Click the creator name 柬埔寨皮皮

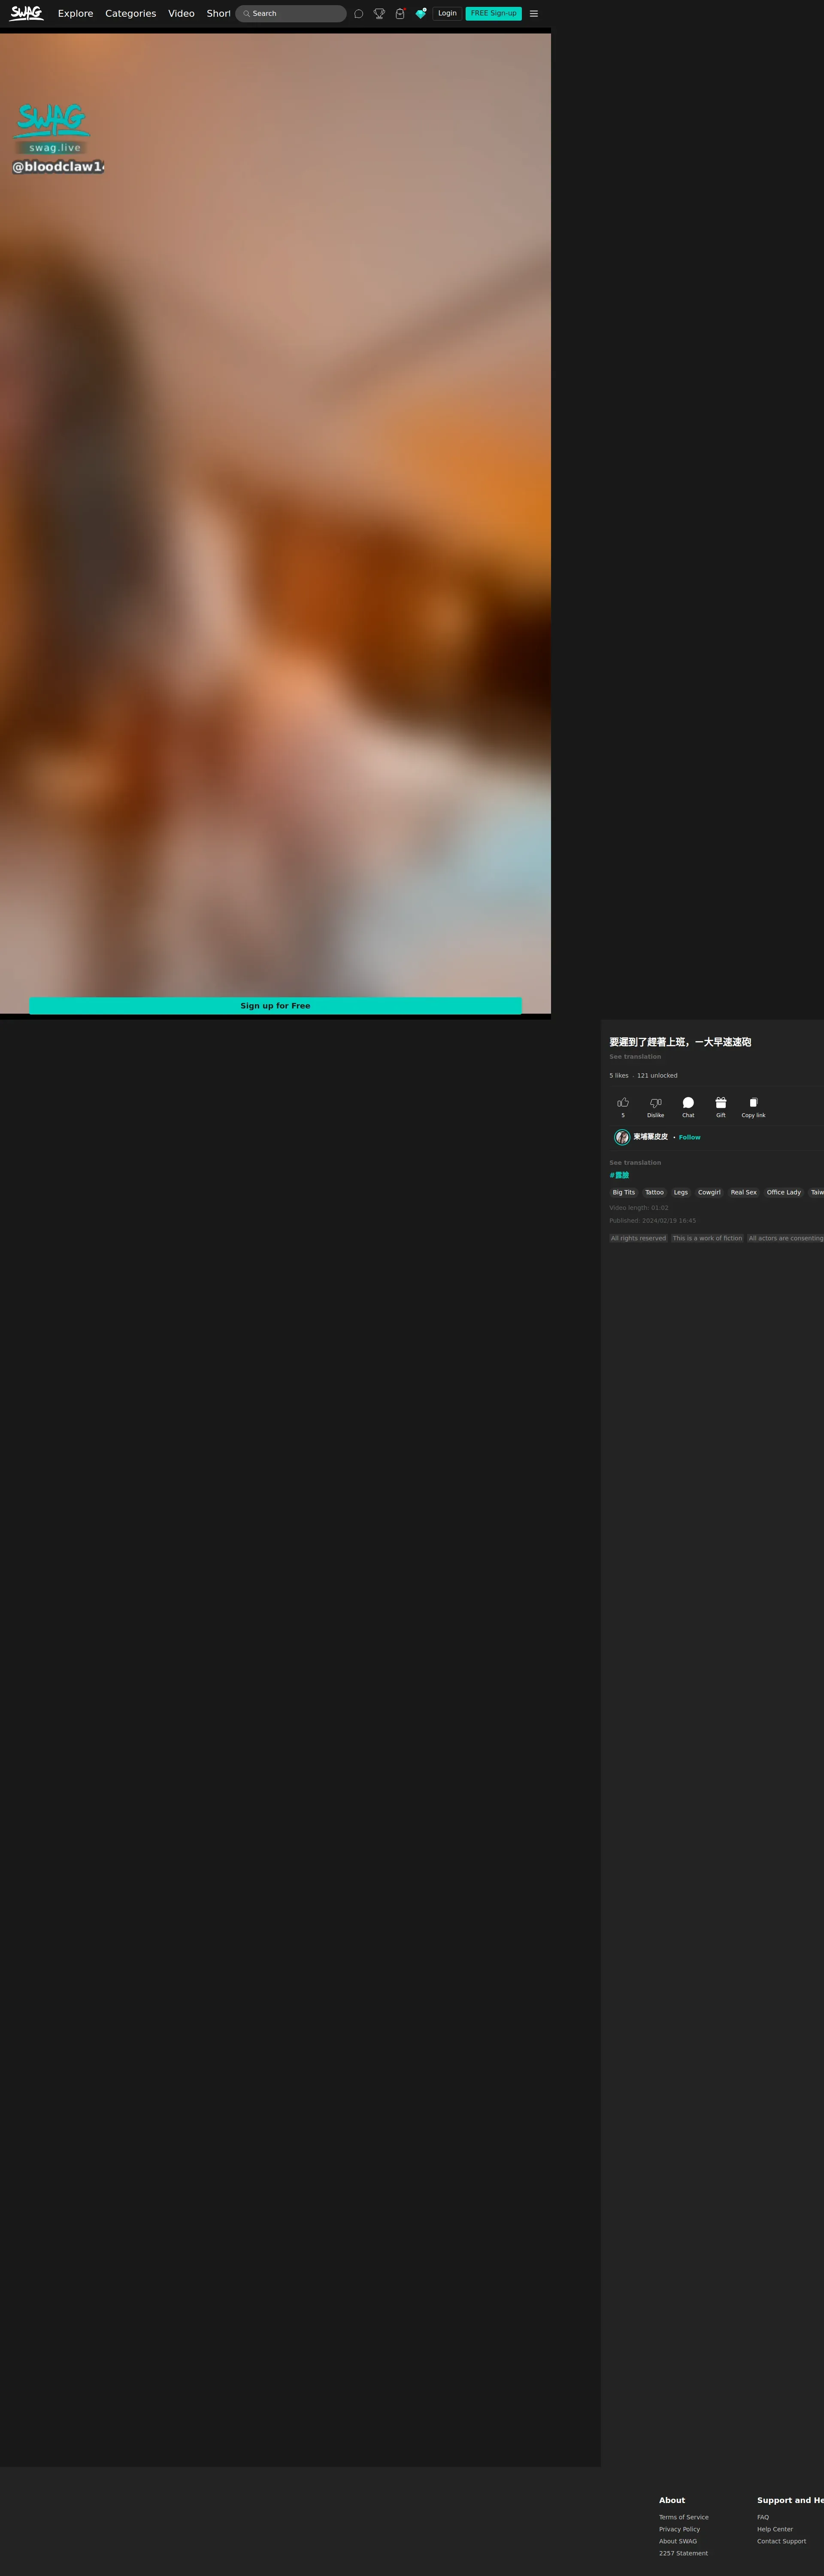point(651,1137)
